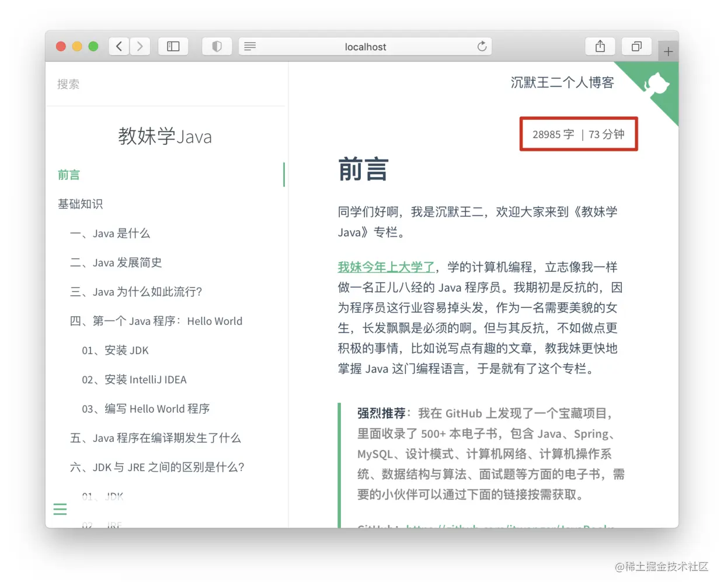Open the Share menu icon
The image size is (724, 588).
600,46
